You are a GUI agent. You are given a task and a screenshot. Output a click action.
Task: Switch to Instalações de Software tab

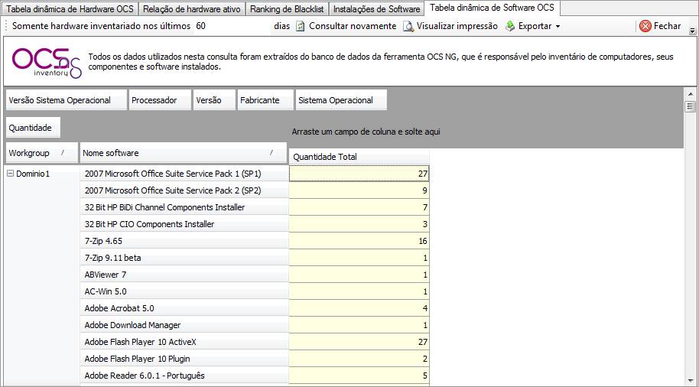(377, 9)
